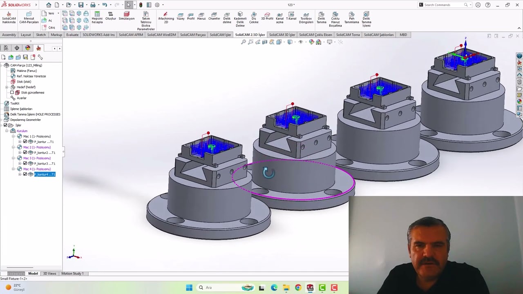Open Mevcut CAM-Parçaları
Screen dimensions: 523x294
[x=29, y=18]
